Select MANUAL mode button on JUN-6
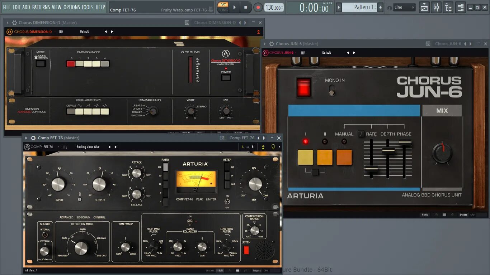 pos(344,157)
